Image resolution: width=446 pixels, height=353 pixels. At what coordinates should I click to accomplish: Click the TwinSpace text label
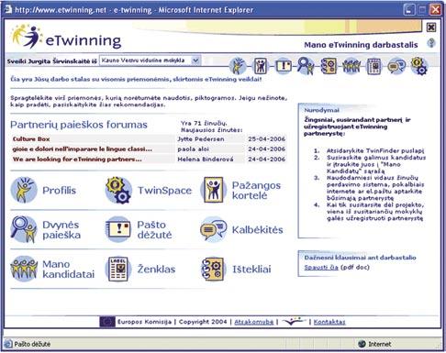164,191
